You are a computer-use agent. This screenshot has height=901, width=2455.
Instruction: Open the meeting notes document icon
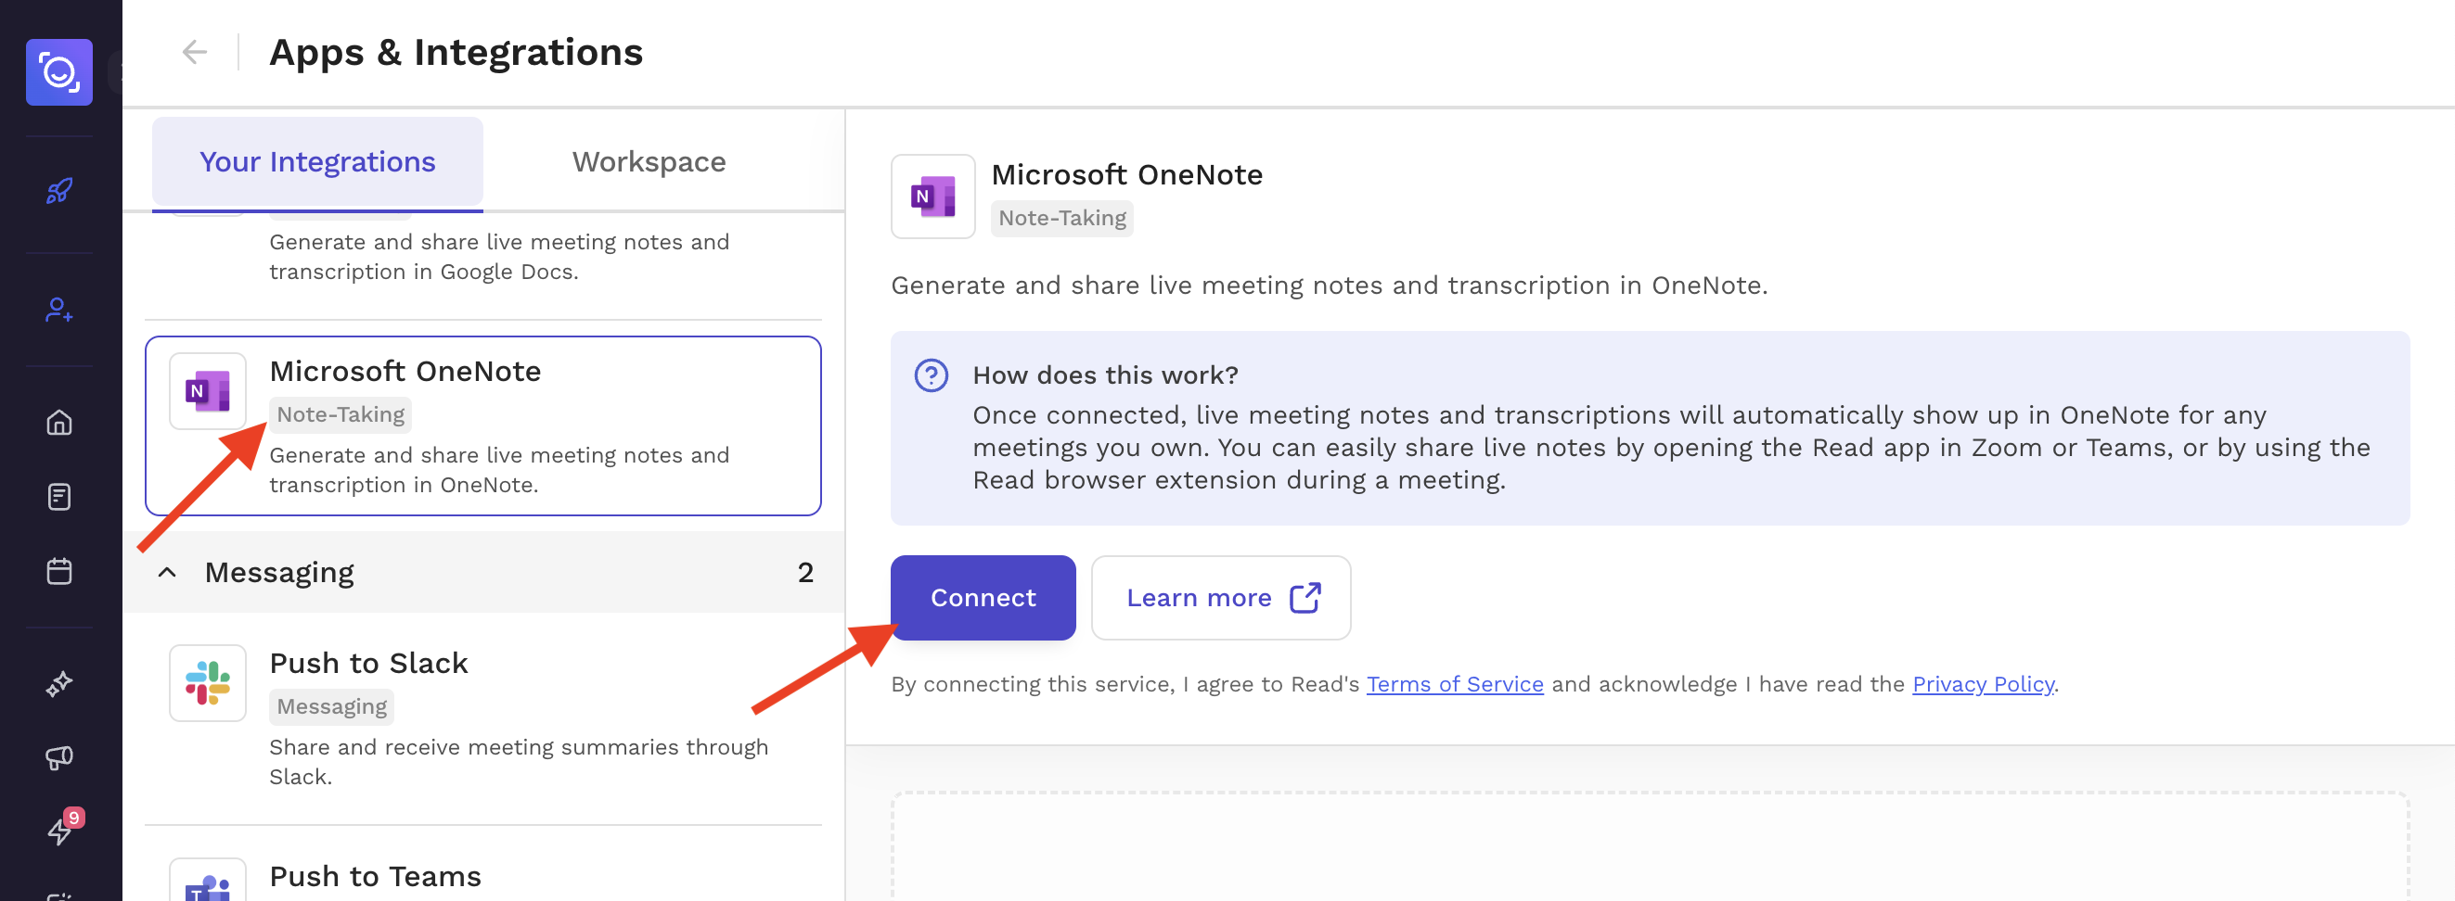59,496
